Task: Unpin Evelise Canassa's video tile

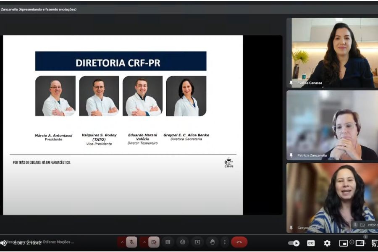Action: tap(290, 83)
